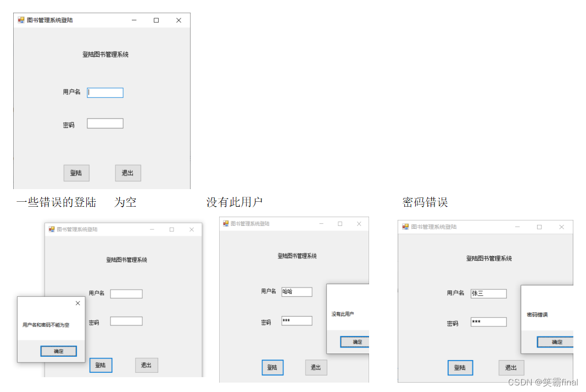
Task: Click 登陆 in the window behind the 不能为空 dialog
Action: [101, 365]
